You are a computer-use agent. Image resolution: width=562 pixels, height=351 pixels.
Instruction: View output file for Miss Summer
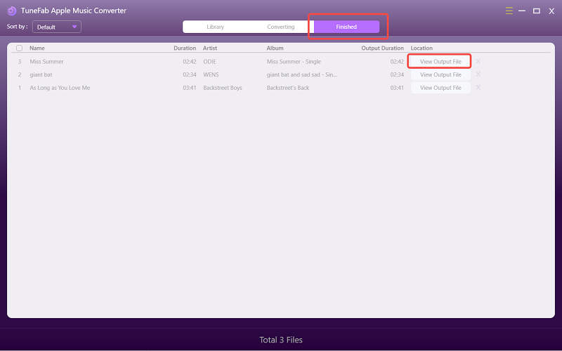tap(440, 61)
